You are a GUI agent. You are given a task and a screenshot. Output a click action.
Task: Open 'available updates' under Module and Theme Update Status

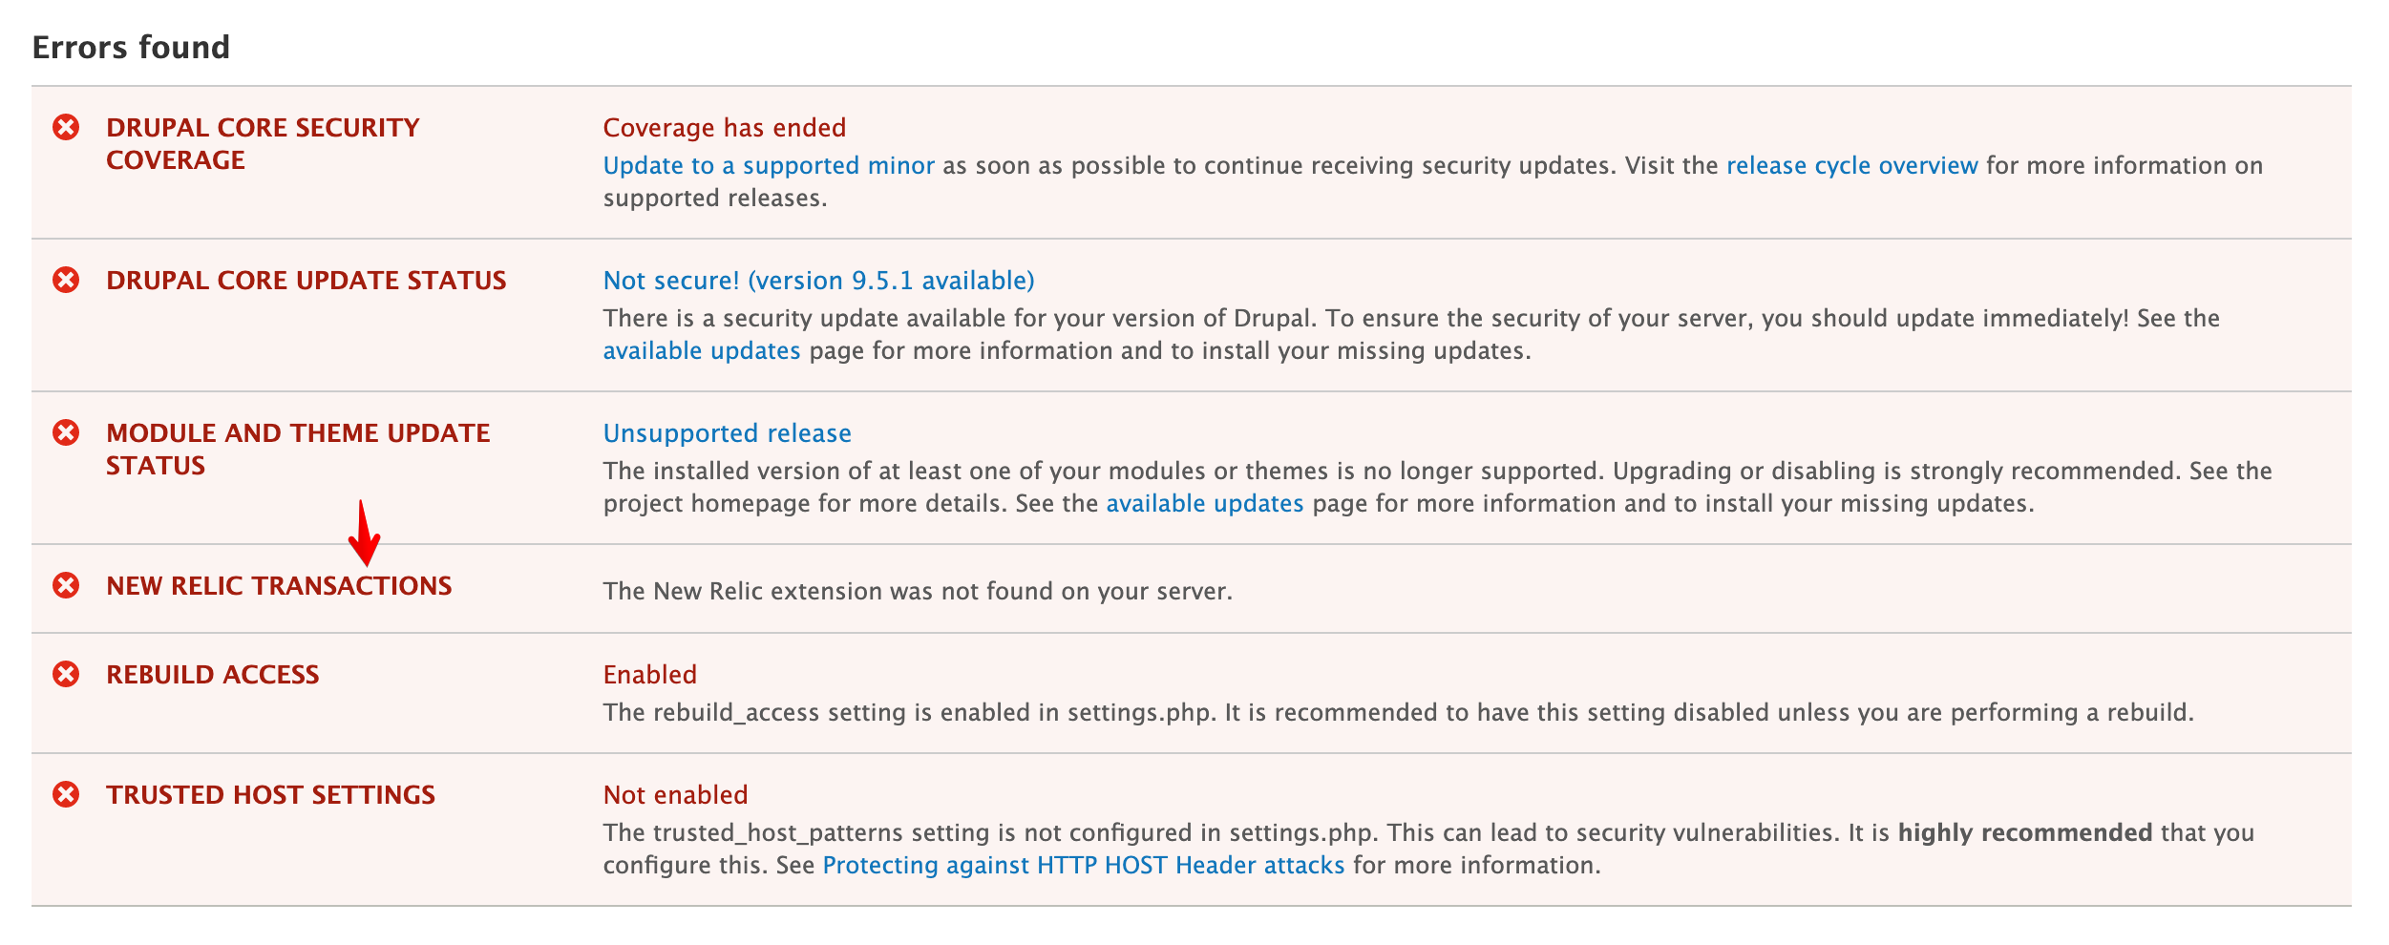coord(1203,502)
